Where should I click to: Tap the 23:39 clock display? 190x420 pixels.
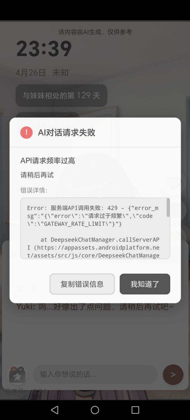[44, 49]
